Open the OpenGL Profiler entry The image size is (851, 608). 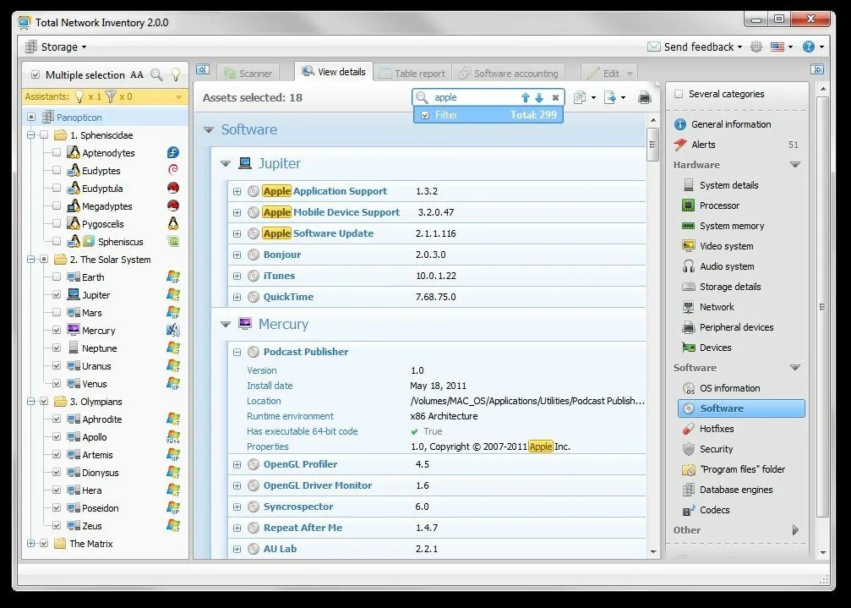click(300, 464)
